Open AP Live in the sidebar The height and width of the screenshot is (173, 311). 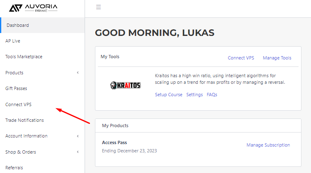tap(13, 41)
